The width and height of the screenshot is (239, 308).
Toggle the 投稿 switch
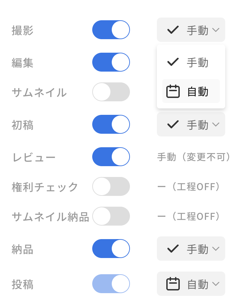pyautogui.click(x=111, y=284)
